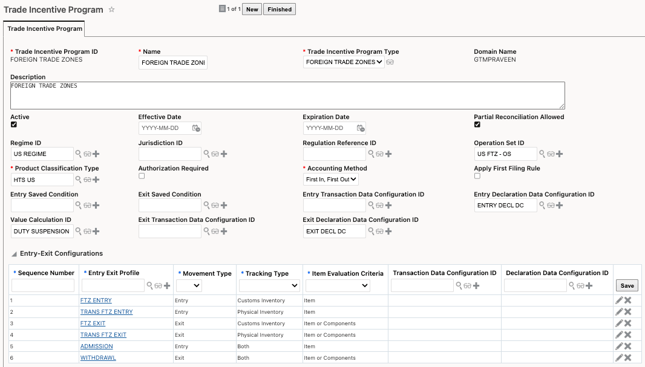
Task: Click the New button
Action: (252, 10)
